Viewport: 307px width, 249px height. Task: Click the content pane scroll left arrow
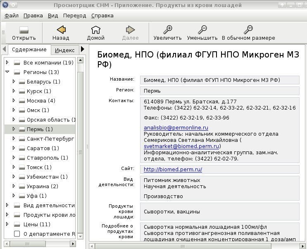point(92,246)
